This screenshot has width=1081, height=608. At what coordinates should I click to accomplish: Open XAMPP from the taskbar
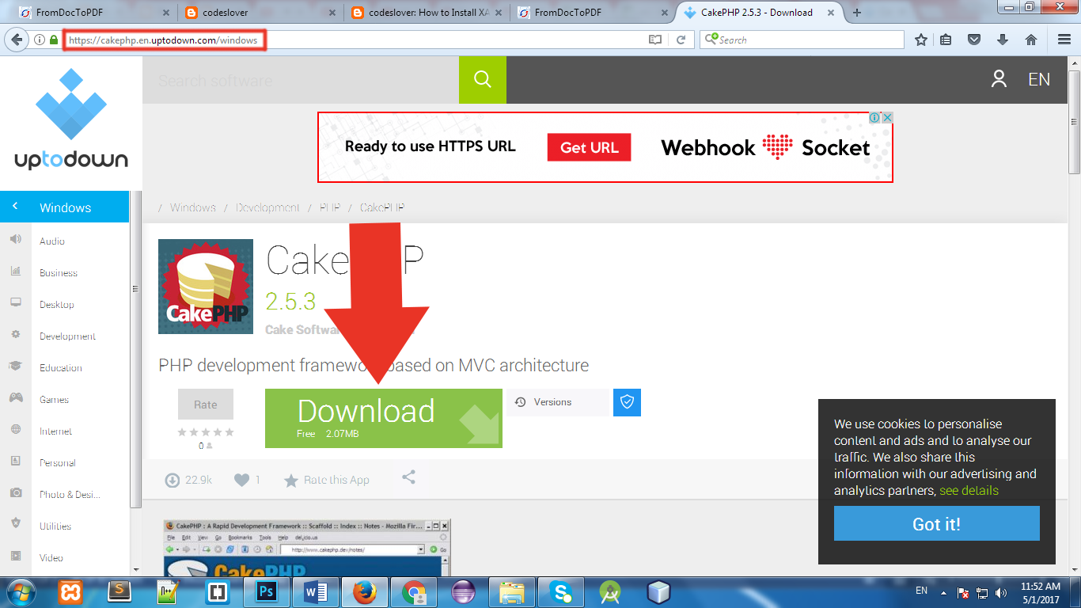coord(71,592)
